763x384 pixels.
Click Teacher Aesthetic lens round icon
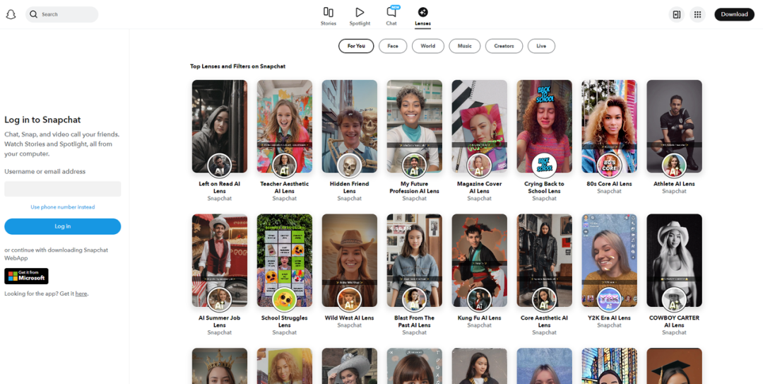(x=285, y=165)
